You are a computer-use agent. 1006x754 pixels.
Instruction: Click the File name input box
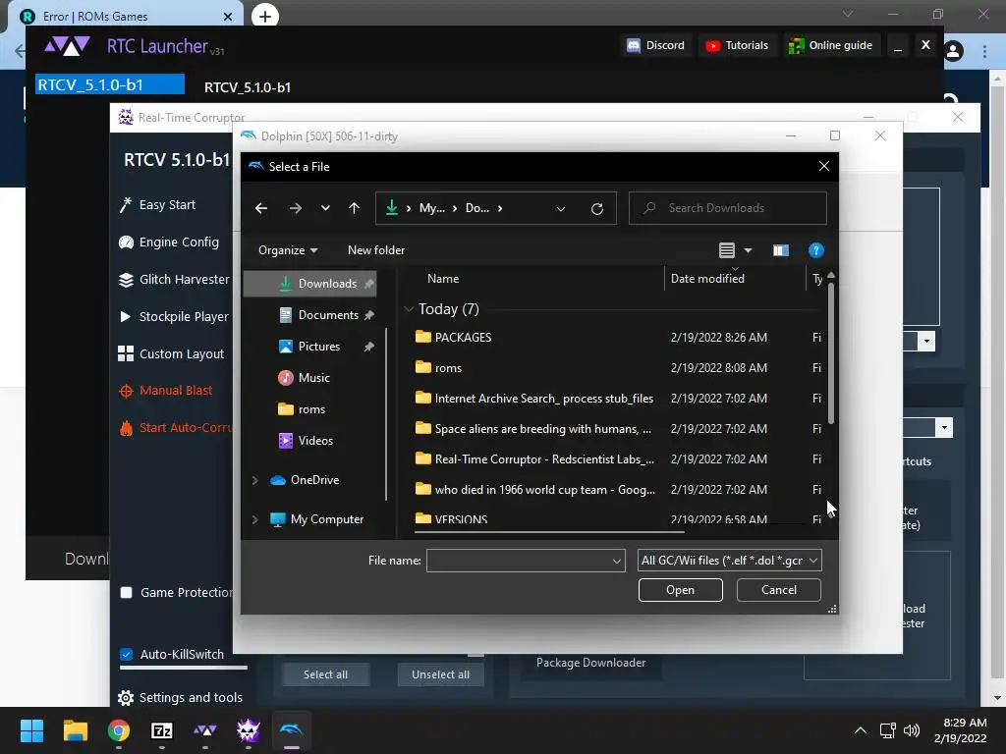click(519, 561)
